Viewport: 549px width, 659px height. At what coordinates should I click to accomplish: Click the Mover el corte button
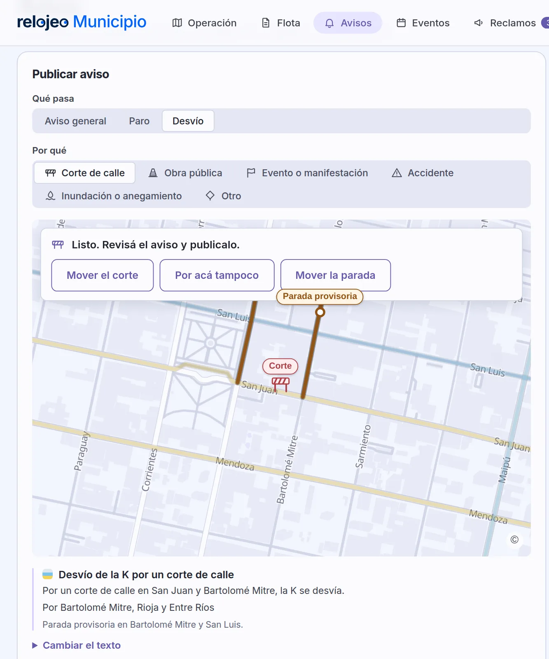[x=103, y=275]
